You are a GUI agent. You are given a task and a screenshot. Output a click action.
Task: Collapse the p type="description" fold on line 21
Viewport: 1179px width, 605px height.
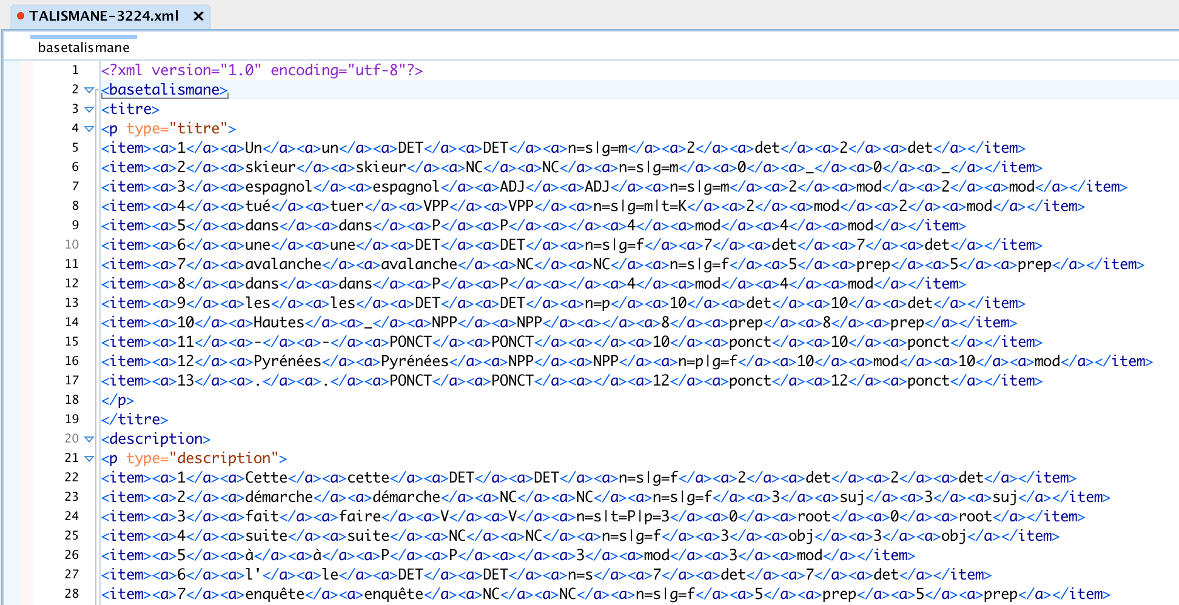[x=89, y=458]
